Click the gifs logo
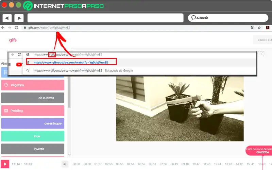This screenshot has height=170, width=272. (x=13, y=40)
